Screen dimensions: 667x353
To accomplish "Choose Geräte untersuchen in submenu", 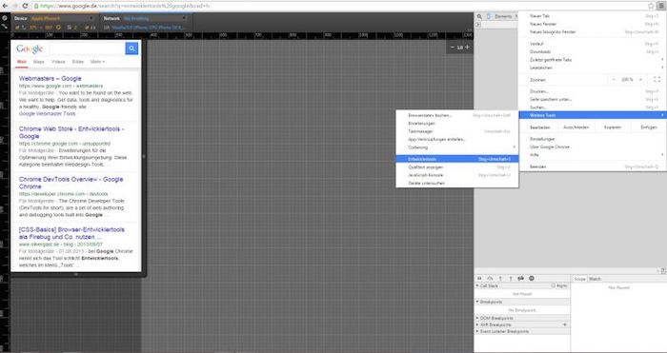I will tap(456, 183).
